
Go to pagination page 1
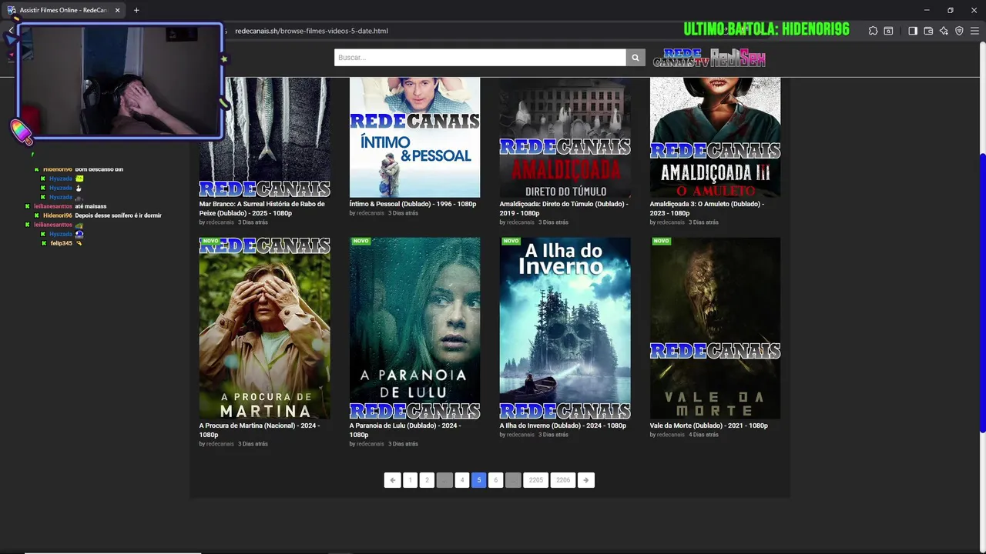click(410, 480)
